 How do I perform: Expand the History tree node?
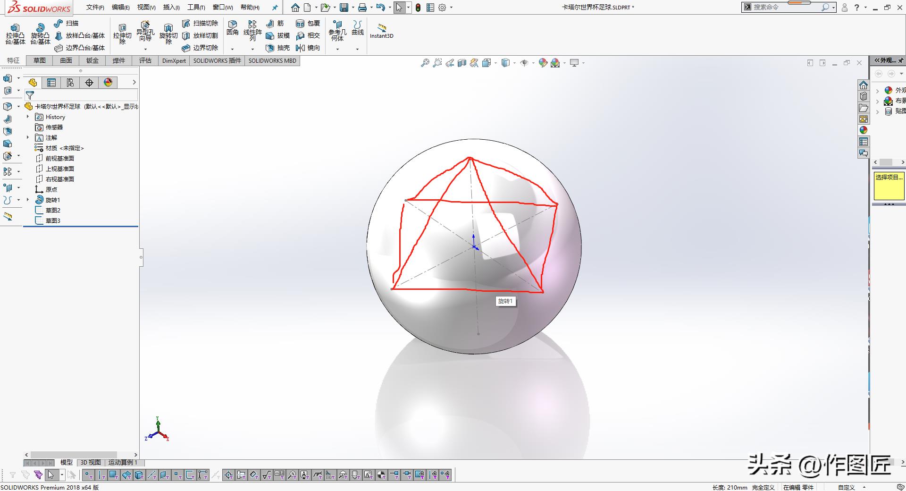[x=28, y=117]
